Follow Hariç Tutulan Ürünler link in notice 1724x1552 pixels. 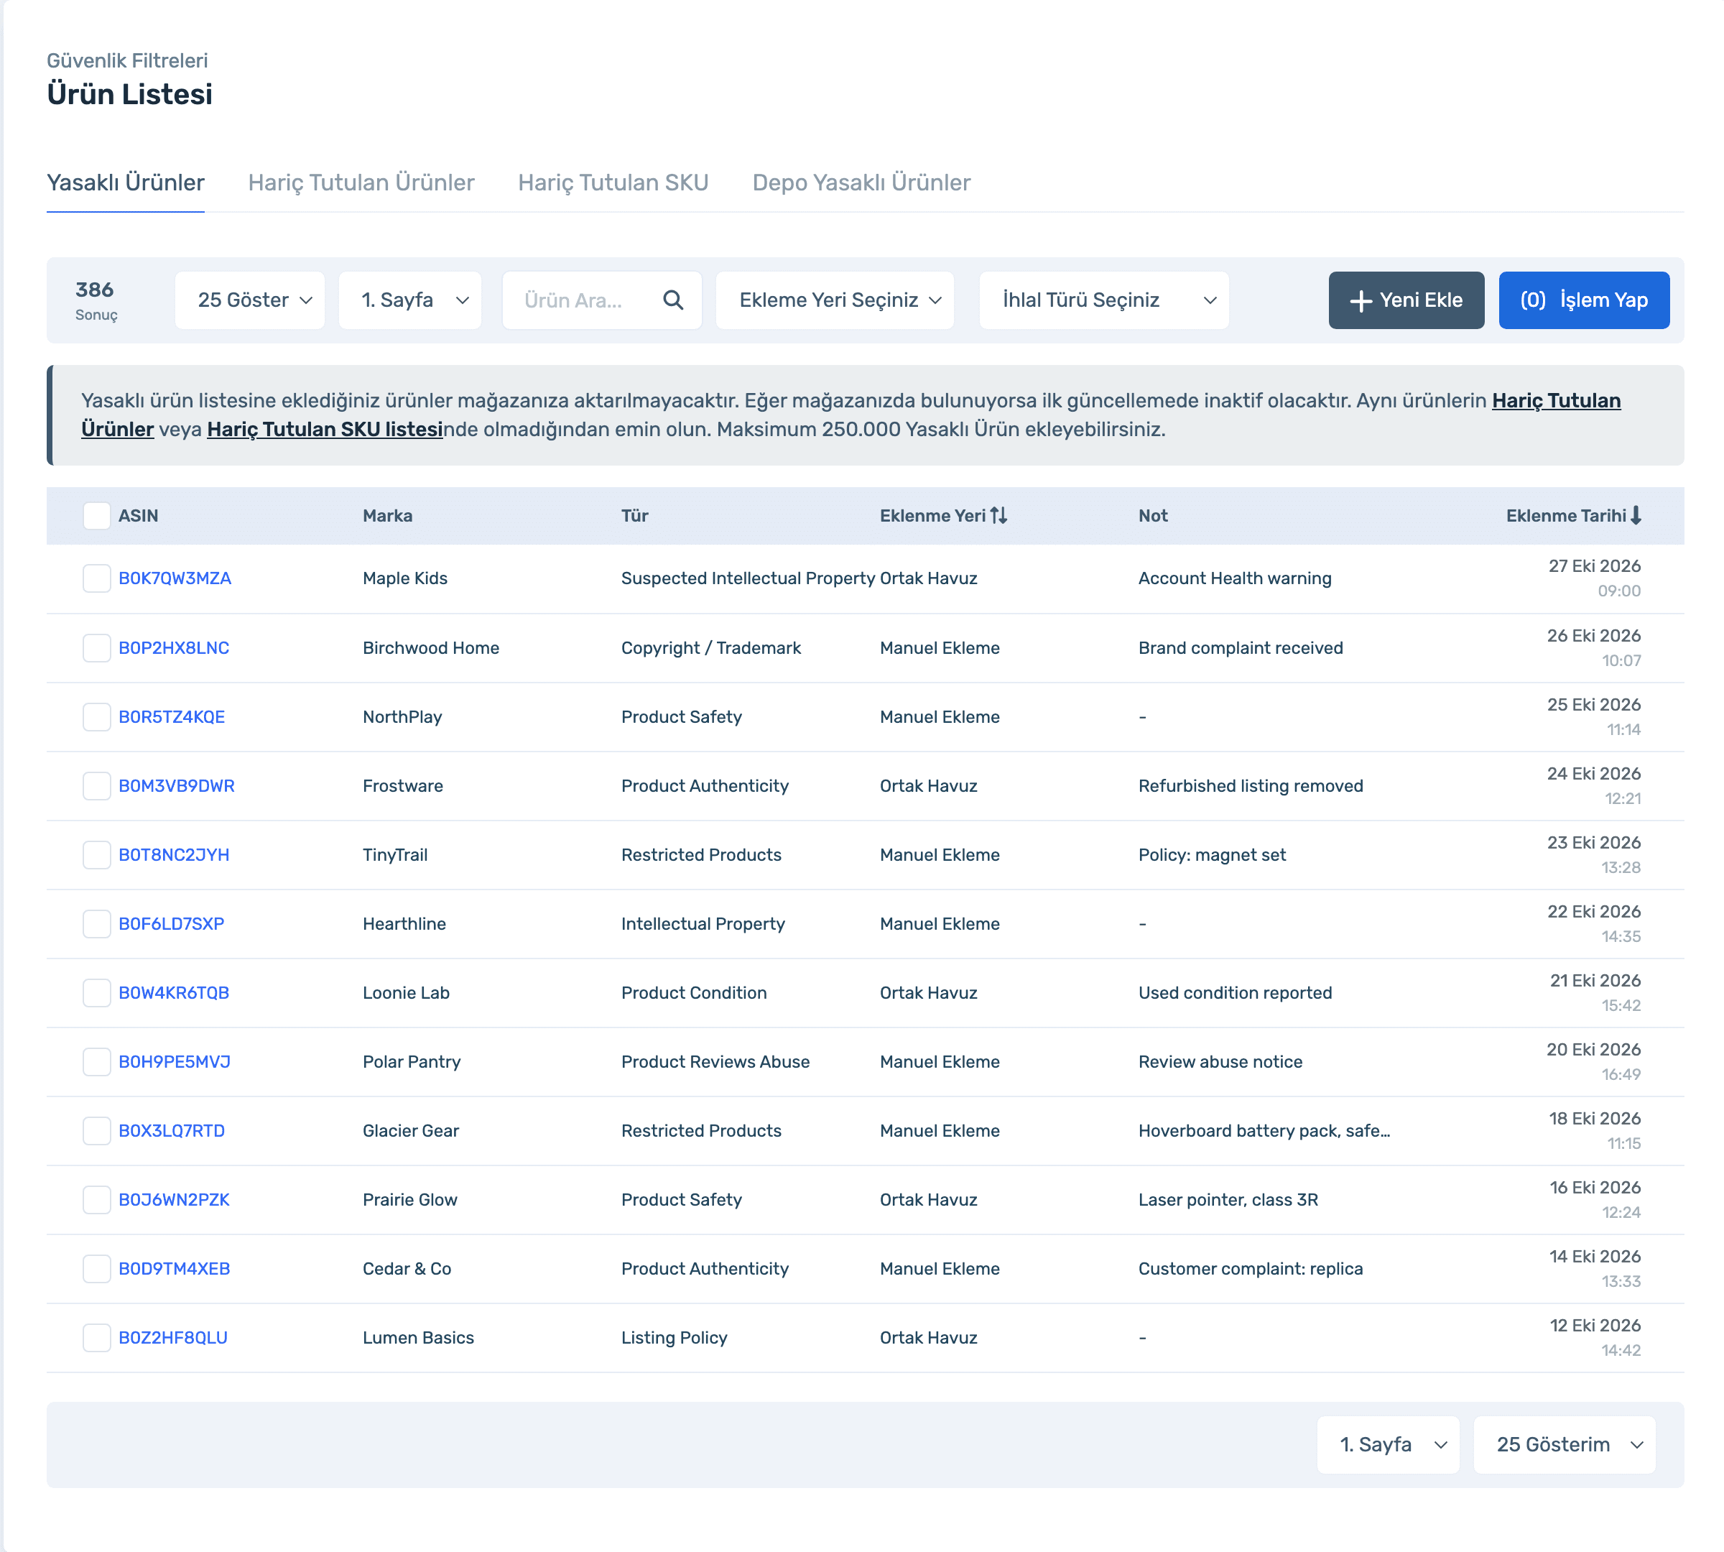coord(1556,401)
